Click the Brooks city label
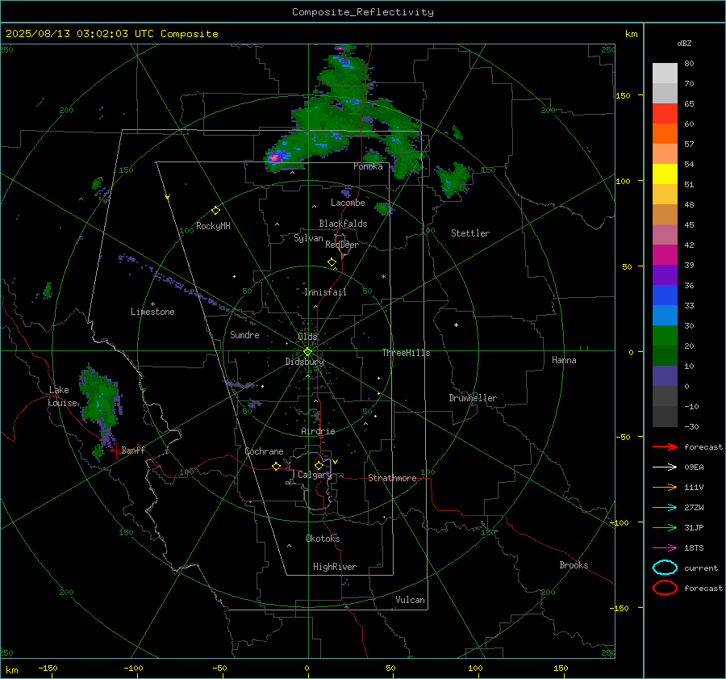Screen dimensions: 726x679 (x=574, y=565)
